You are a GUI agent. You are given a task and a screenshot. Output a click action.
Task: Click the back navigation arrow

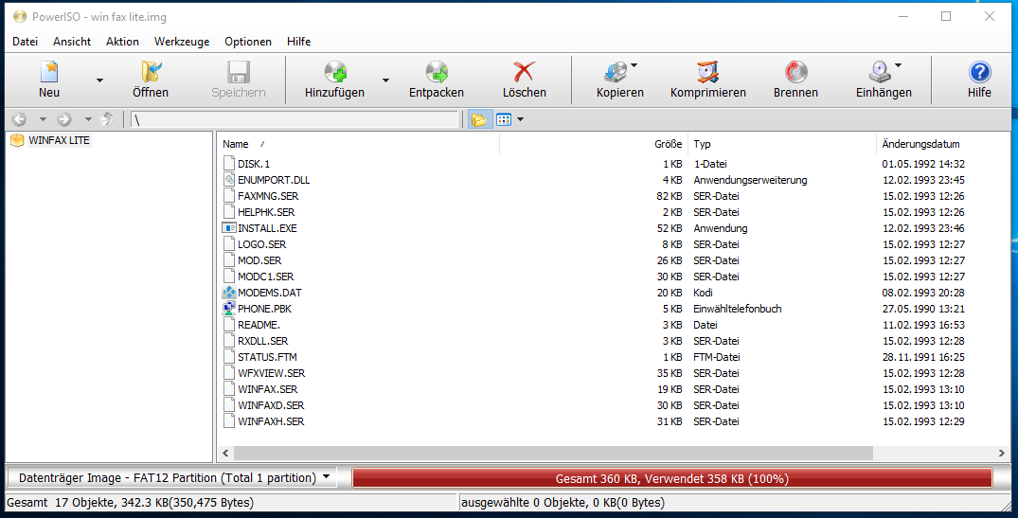click(20, 119)
